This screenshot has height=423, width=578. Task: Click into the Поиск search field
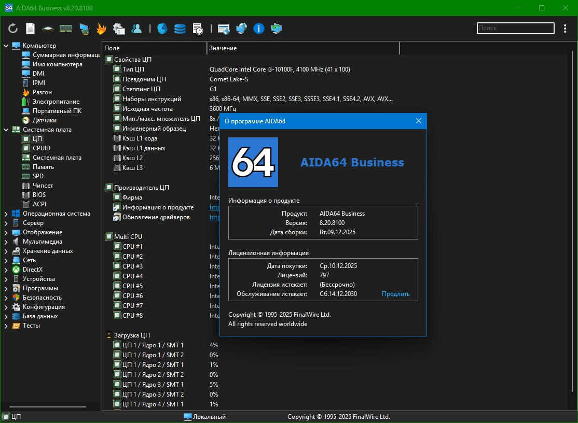click(x=515, y=29)
